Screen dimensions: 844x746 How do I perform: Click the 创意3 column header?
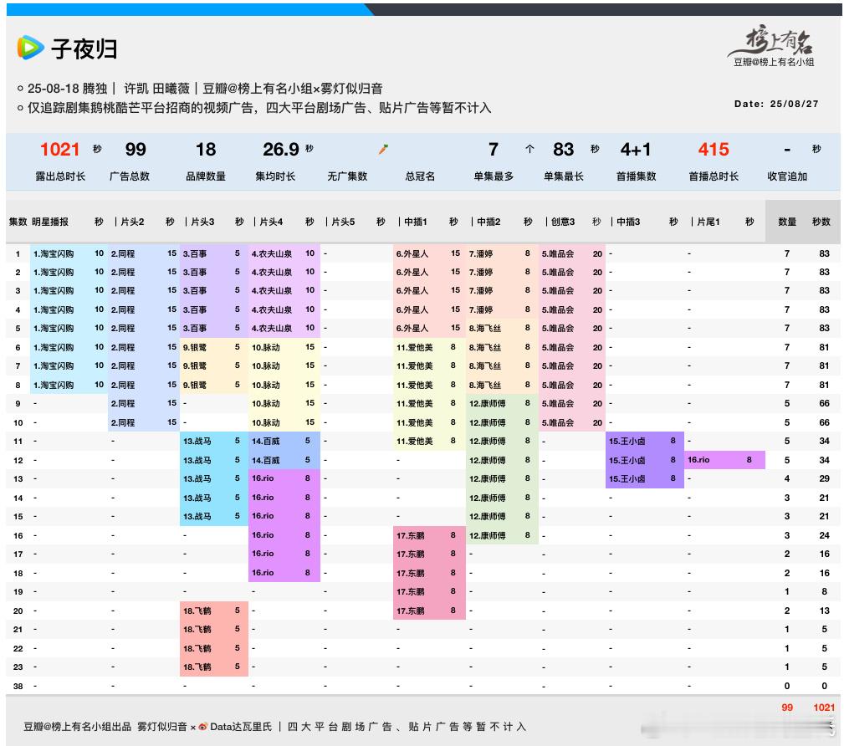pos(563,222)
